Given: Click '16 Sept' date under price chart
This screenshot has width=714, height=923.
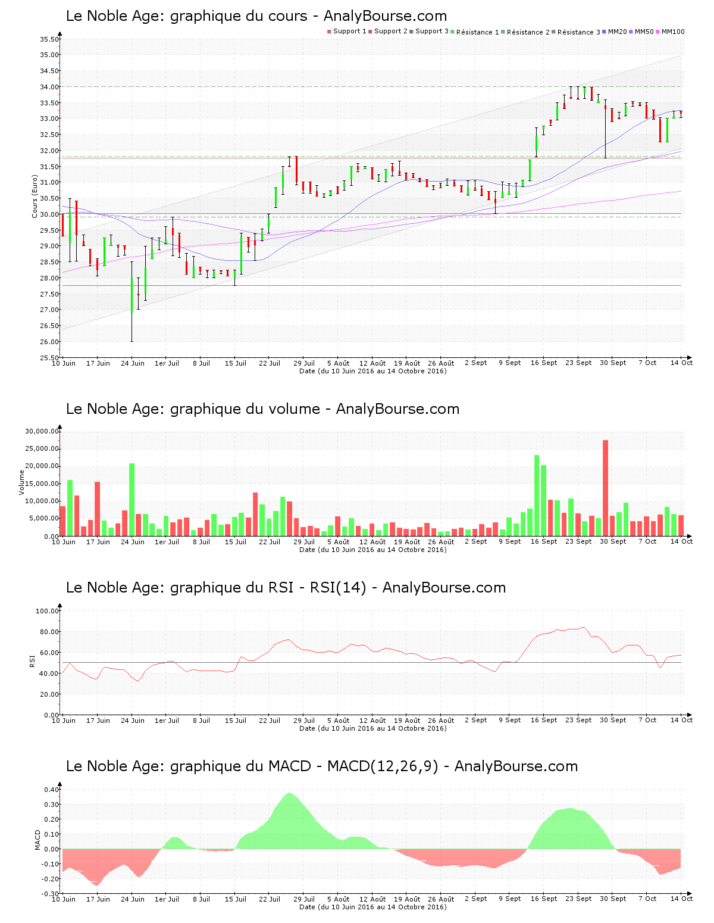Looking at the screenshot, I should point(544,363).
